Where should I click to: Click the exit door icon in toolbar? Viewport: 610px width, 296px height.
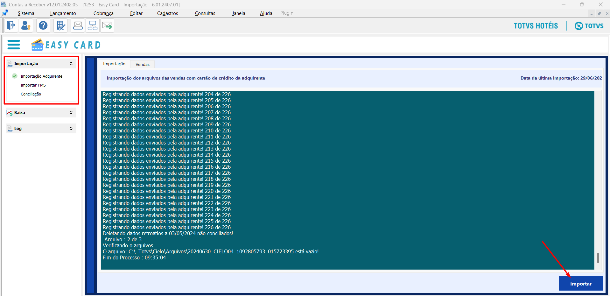point(11,25)
